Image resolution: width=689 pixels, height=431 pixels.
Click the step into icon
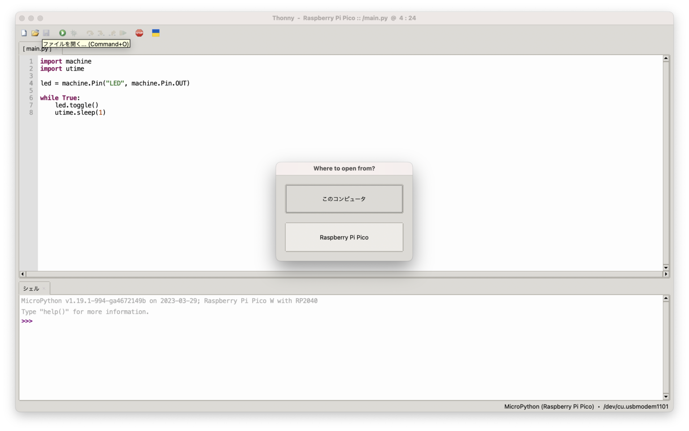coord(100,32)
